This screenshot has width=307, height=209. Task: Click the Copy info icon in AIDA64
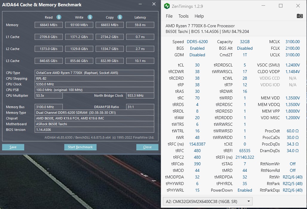[120, 17]
